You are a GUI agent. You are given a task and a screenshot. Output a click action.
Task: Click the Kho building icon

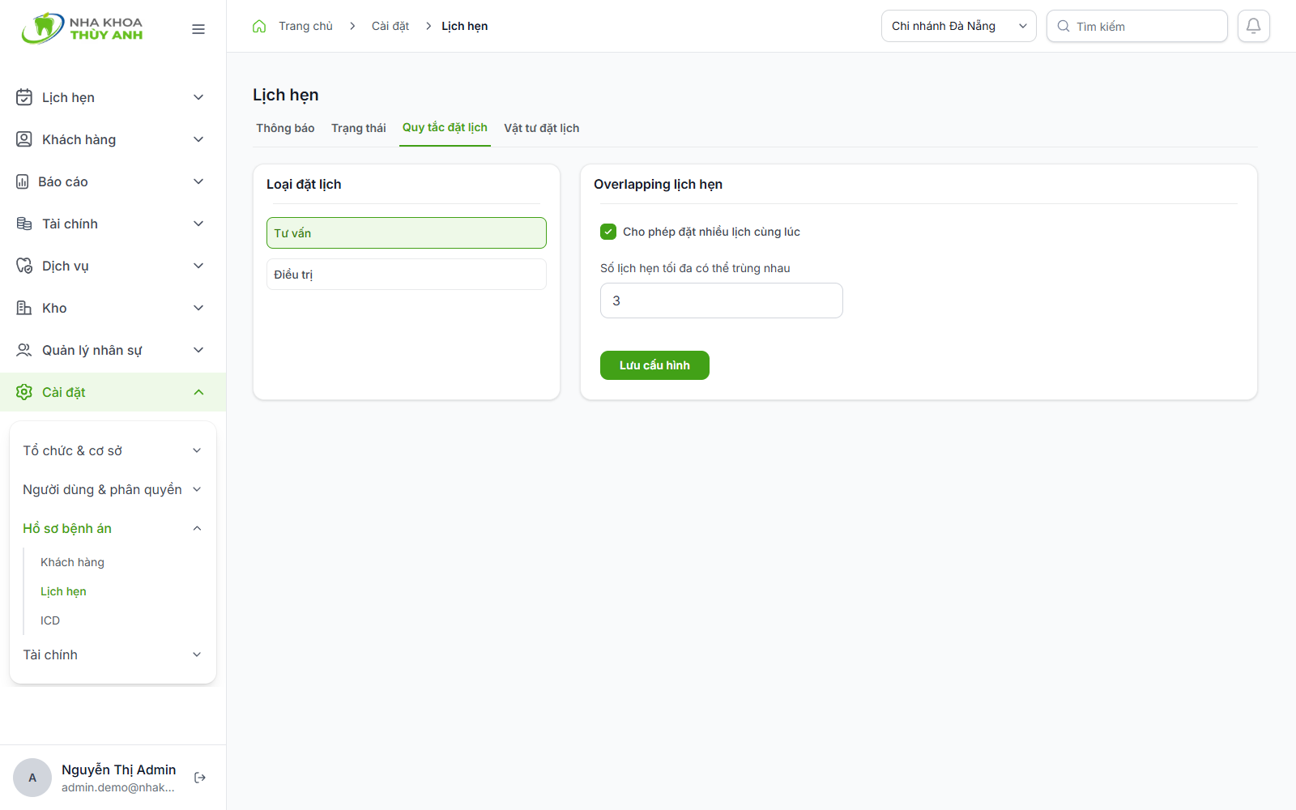[x=24, y=308]
